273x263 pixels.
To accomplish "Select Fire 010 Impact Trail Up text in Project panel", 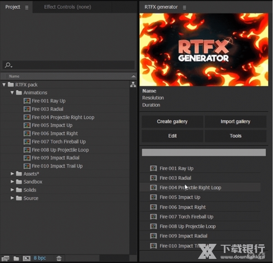I will click(57, 166).
